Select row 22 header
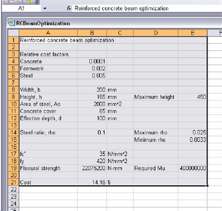The width and height of the screenshot is (222, 211). (14, 189)
